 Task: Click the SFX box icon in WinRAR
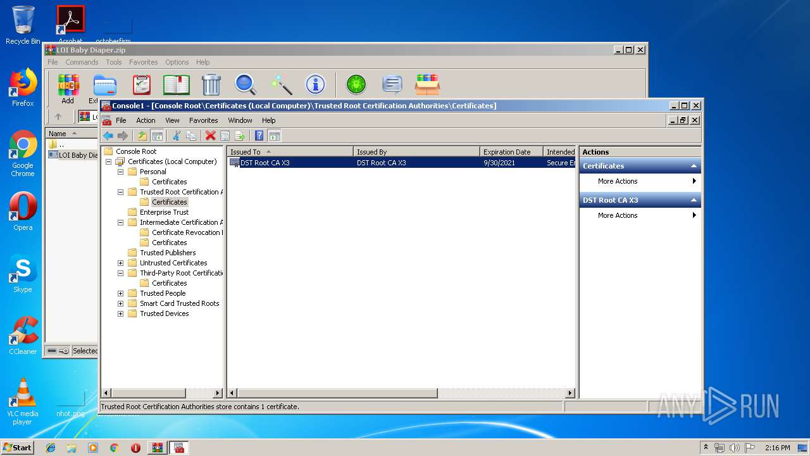click(x=427, y=84)
